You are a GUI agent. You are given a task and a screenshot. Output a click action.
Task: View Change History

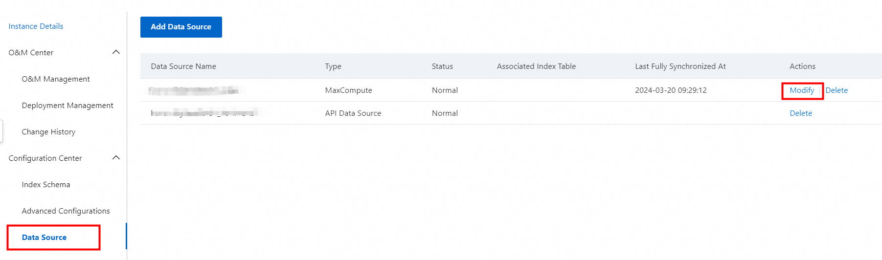point(48,132)
